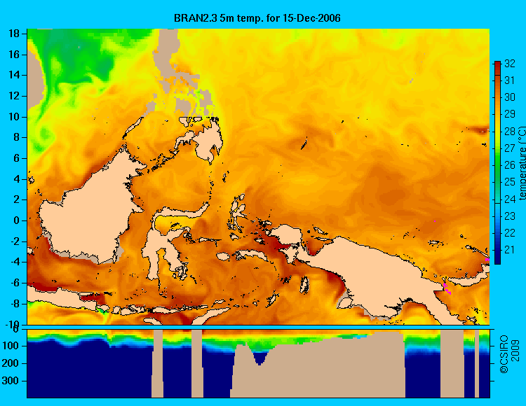The height and width of the screenshot is (406, 526).
Task: Click the latitude axis label "14"
Action: tap(14, 75)
